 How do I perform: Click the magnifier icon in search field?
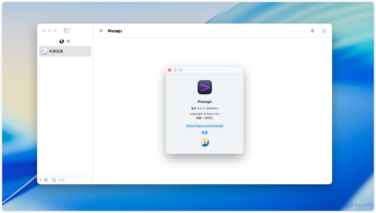click(x=54, y=180)
